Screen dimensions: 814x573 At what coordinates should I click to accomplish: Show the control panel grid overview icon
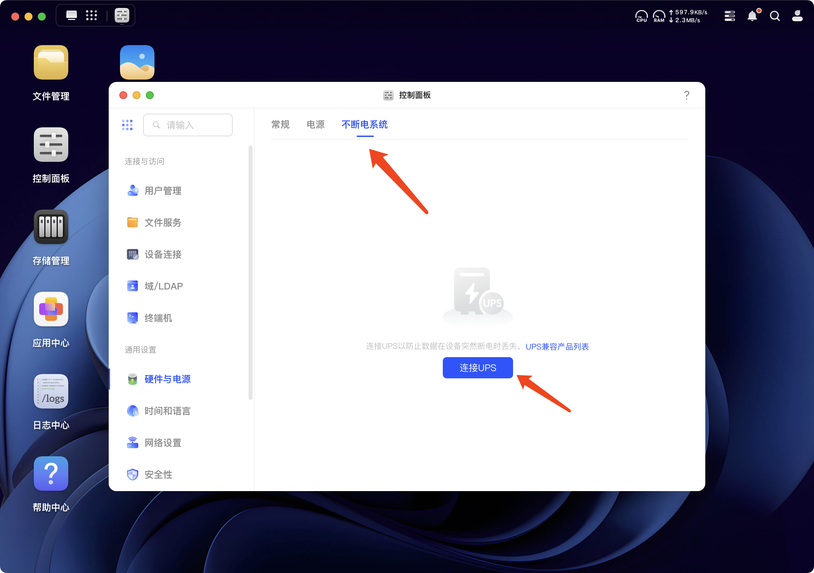click(x=127, y=125)
